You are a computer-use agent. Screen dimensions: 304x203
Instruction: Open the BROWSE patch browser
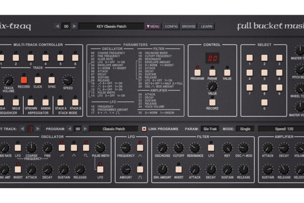[x=189, y=26]
